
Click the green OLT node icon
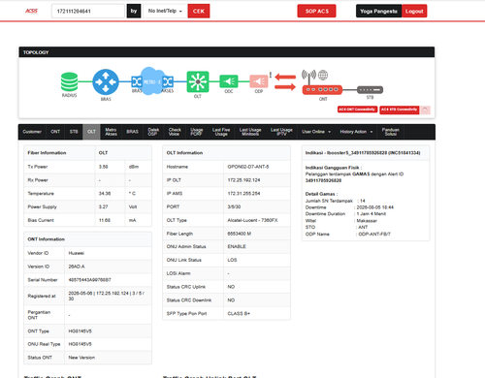point(198,81)
